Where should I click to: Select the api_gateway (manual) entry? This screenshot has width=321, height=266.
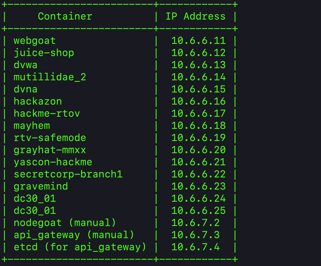(74, 235)
